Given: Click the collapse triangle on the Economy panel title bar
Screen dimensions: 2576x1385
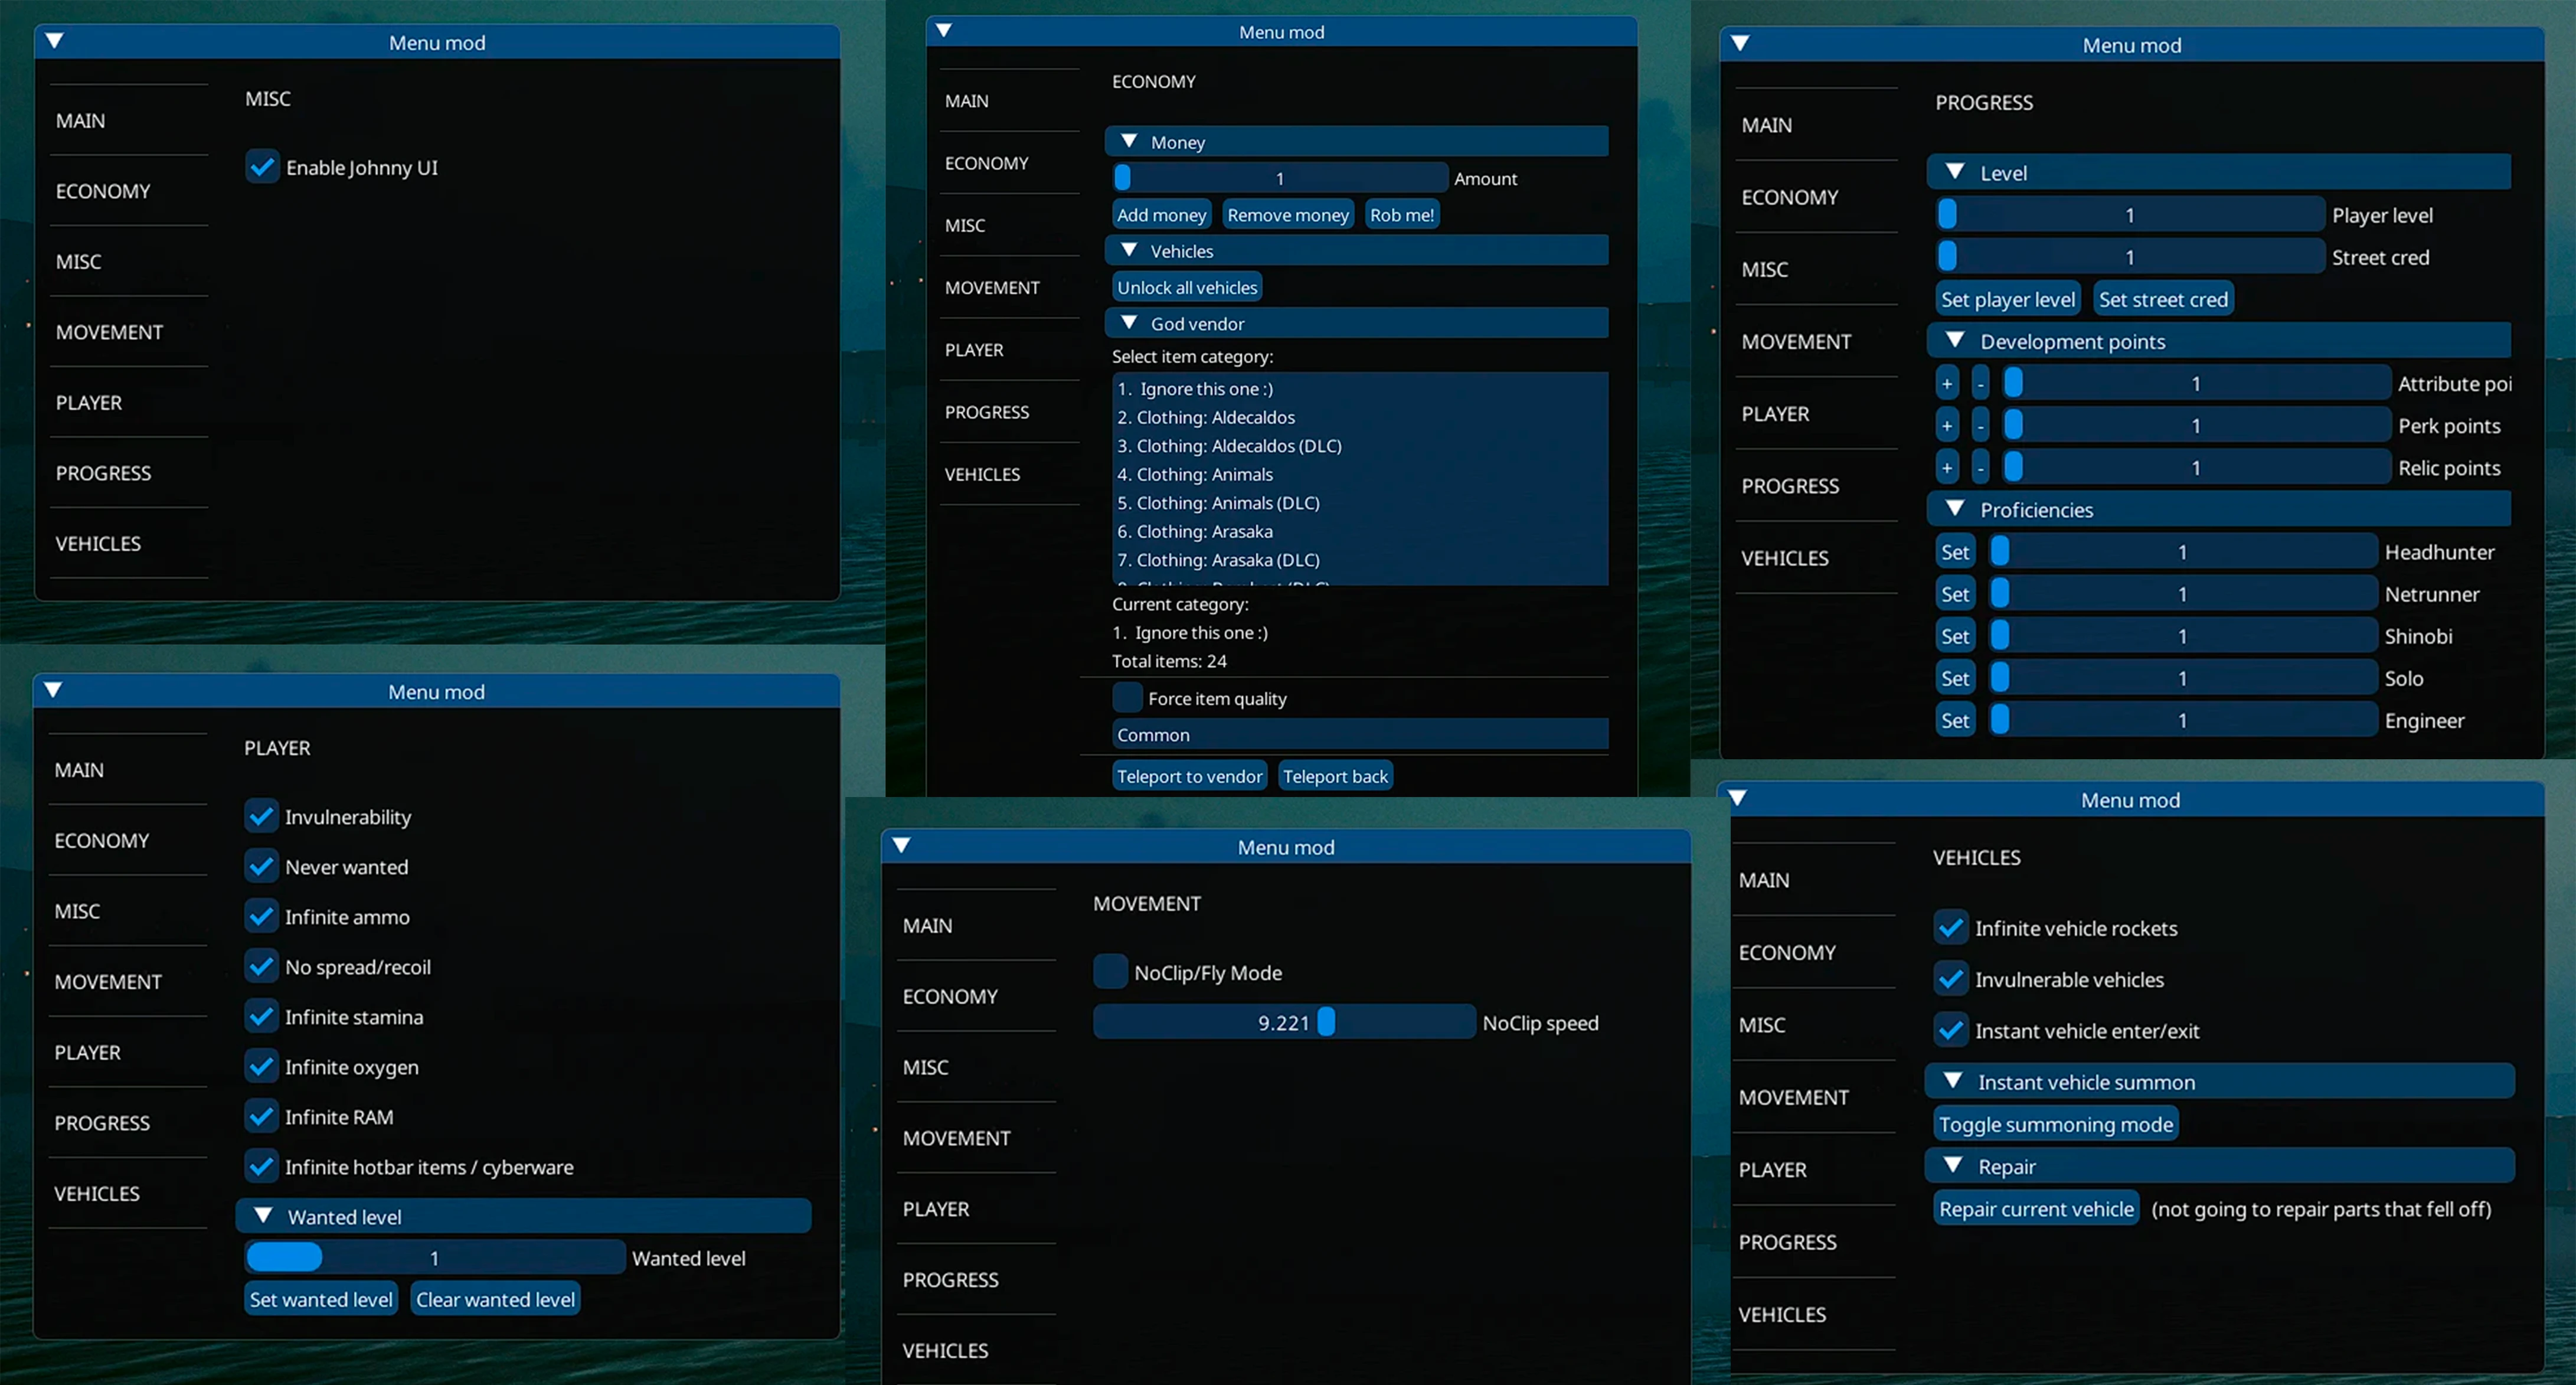Looking at the screenshot, I should 943,30.
